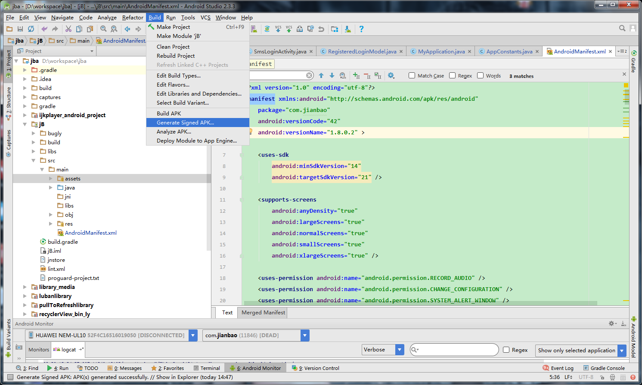
Task: Click the Monitors tab button
Action: [39, 349]
